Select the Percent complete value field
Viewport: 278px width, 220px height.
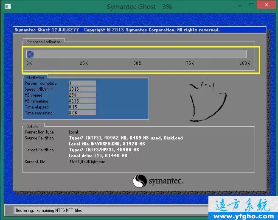[x=82, y=84]
